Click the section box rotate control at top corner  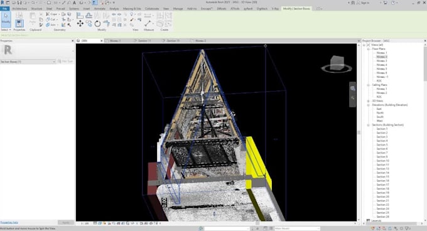pyautogui.click(x=265, y=46)
